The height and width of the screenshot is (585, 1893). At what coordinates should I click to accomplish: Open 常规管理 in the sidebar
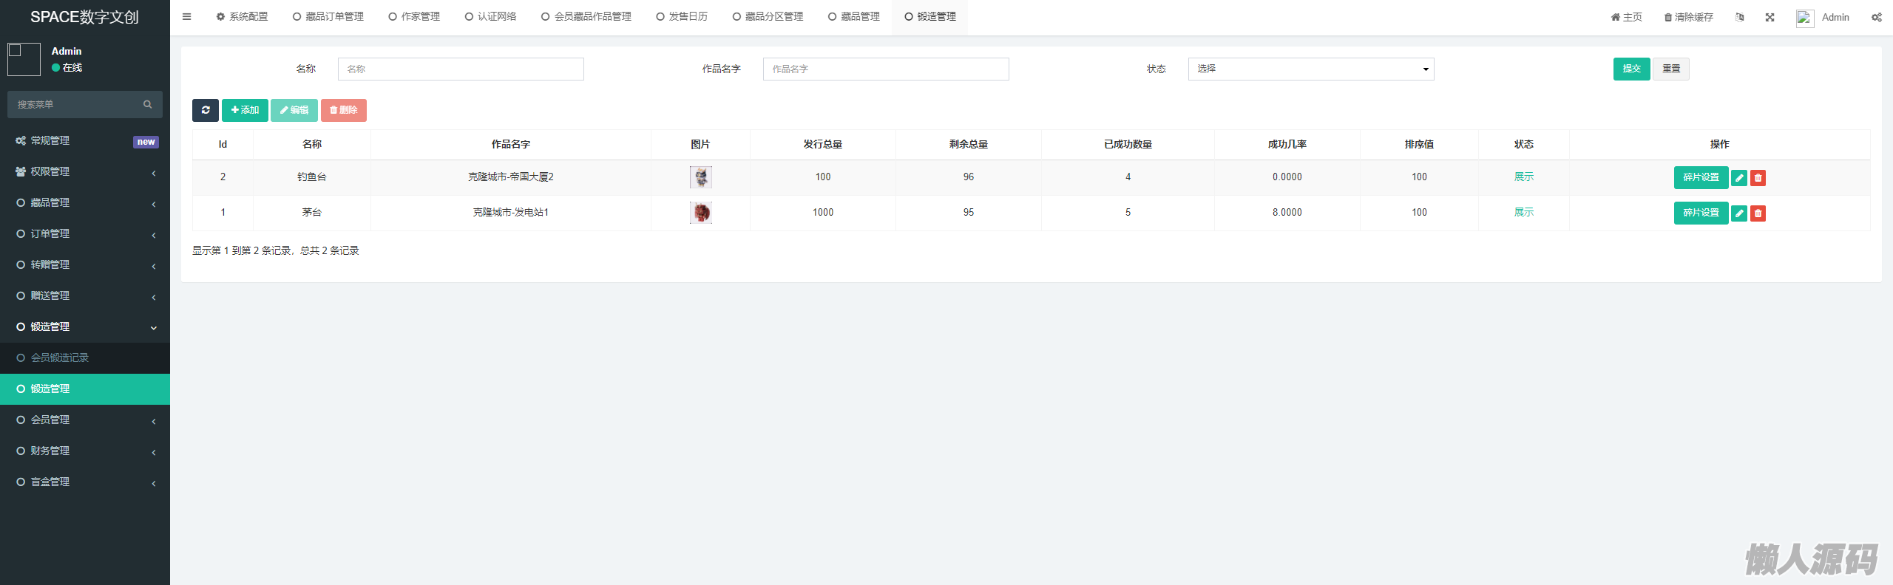85,140
